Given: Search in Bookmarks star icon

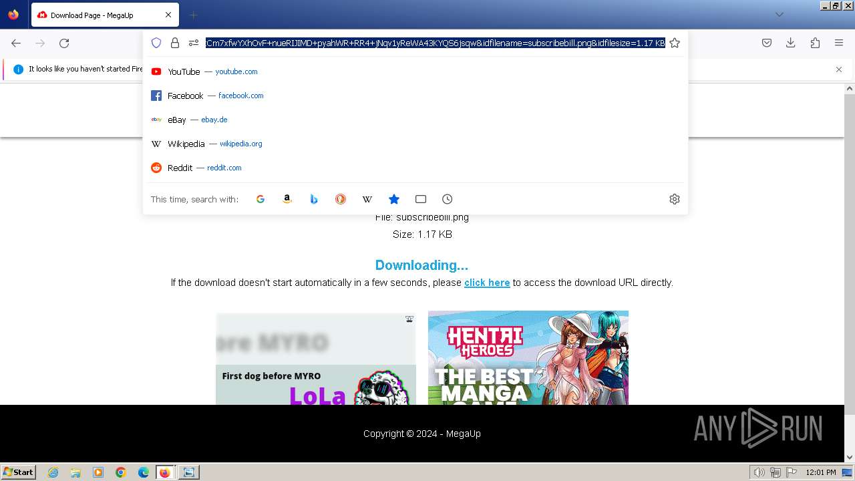Looking at the screenshot, I should pyautogui.click(x=394, y=199).
